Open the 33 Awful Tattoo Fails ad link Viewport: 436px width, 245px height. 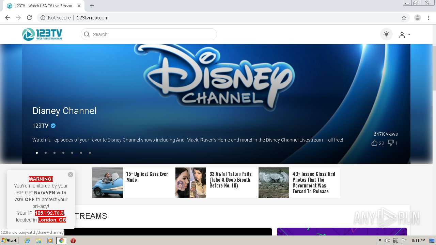coord(231,180)
